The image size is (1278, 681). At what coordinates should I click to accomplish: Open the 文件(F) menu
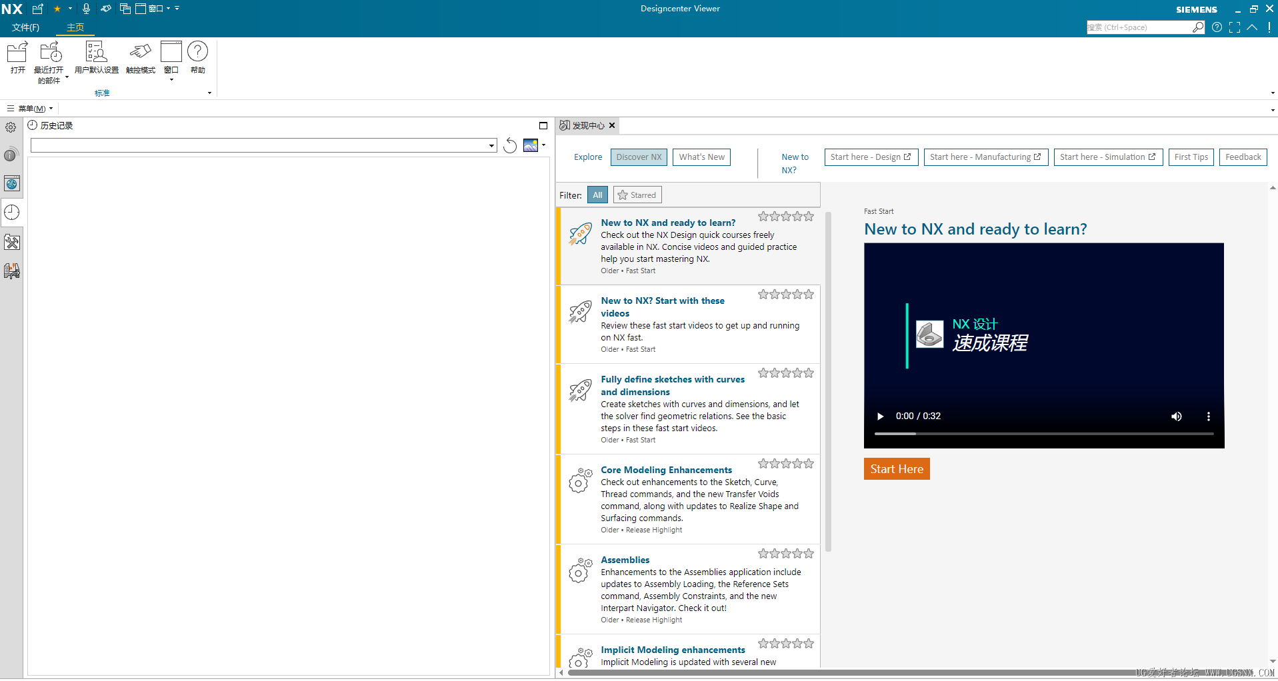click(x=25, y=27)
